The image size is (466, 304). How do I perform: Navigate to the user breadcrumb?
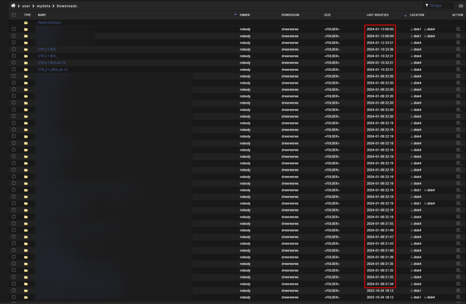pyautogui.click(x=26, y=6)
